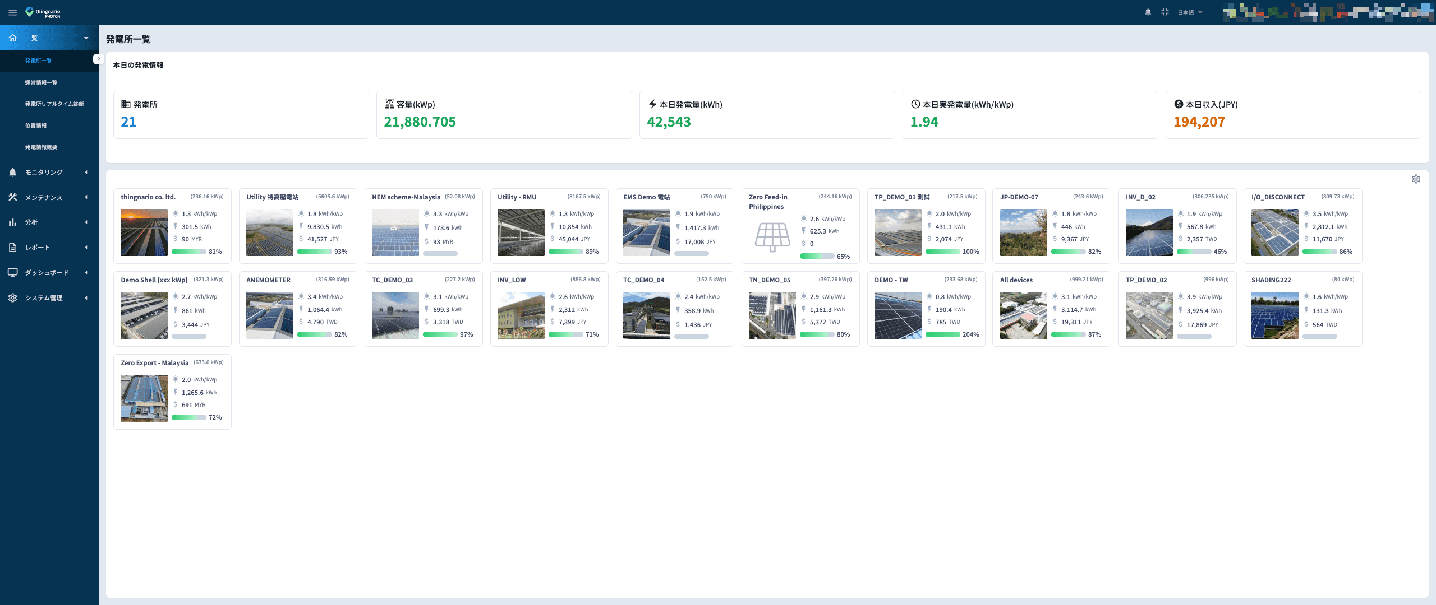Click the thingnario co. ltd. plant thumbnail
The width and height of the screenshot is (1436, 605).
click(144, 232)
